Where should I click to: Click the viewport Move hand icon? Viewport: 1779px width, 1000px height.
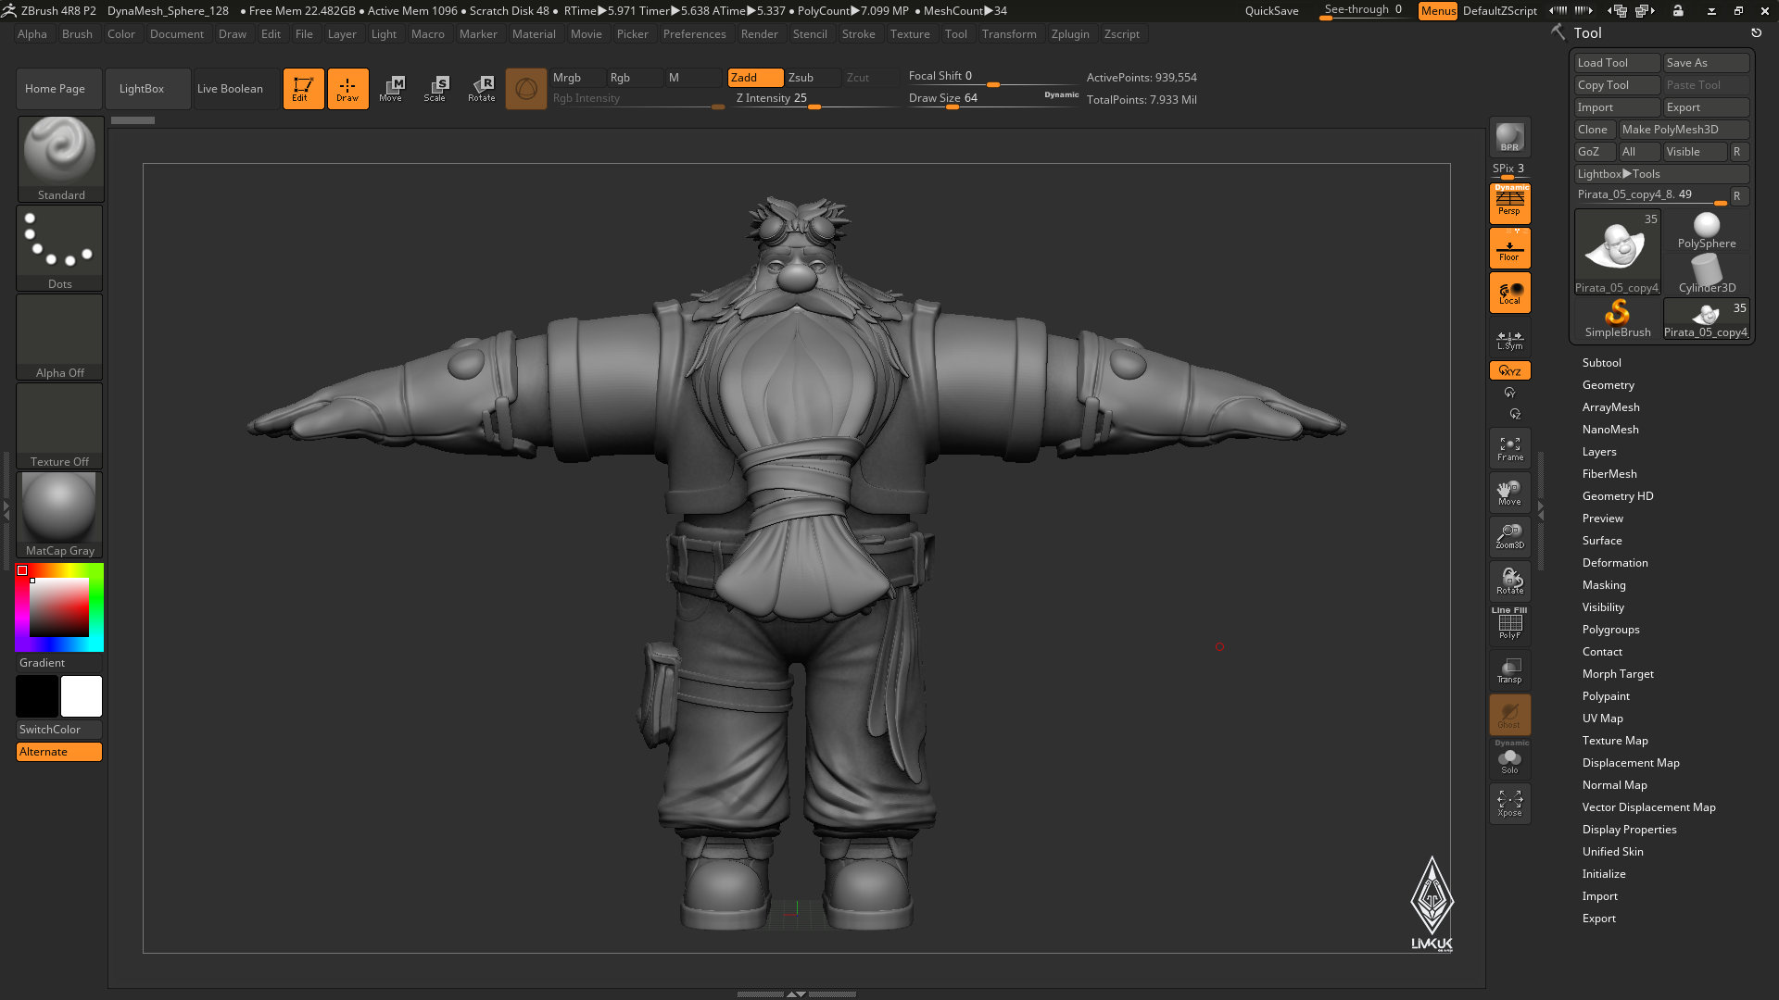pyautogui.click(x=1509, y=493)
